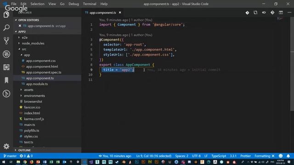Split the editor to the right
294x165 pixels.
[281, 12]
